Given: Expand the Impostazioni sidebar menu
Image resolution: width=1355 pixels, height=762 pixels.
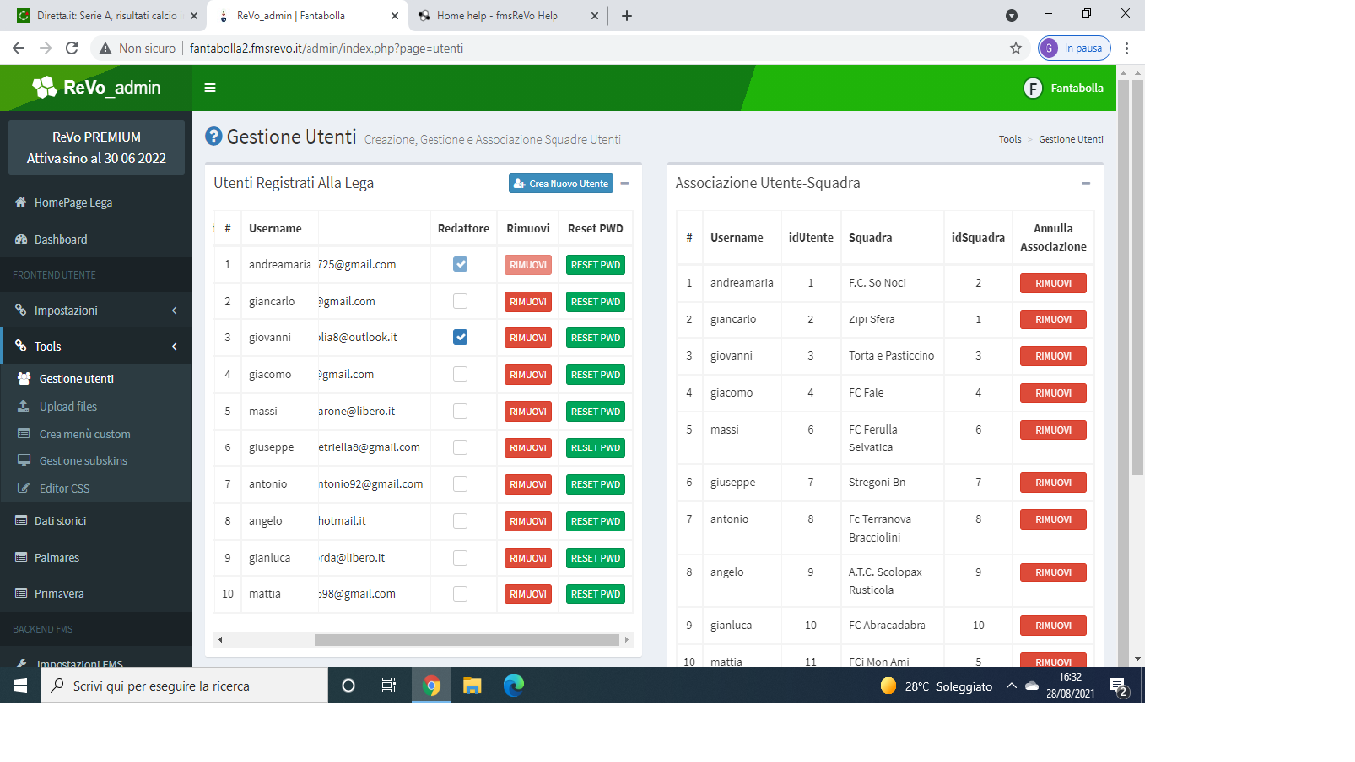Looking at the screenshot, I should point(95,310).
